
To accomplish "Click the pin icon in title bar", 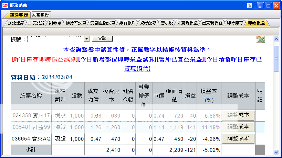I will [x=249, y=5].
